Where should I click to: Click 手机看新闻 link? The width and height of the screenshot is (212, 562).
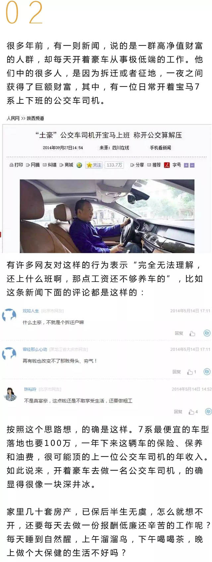(160, 148)
